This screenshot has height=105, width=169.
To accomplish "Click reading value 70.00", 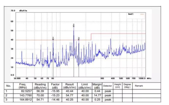I will (40, 95).
